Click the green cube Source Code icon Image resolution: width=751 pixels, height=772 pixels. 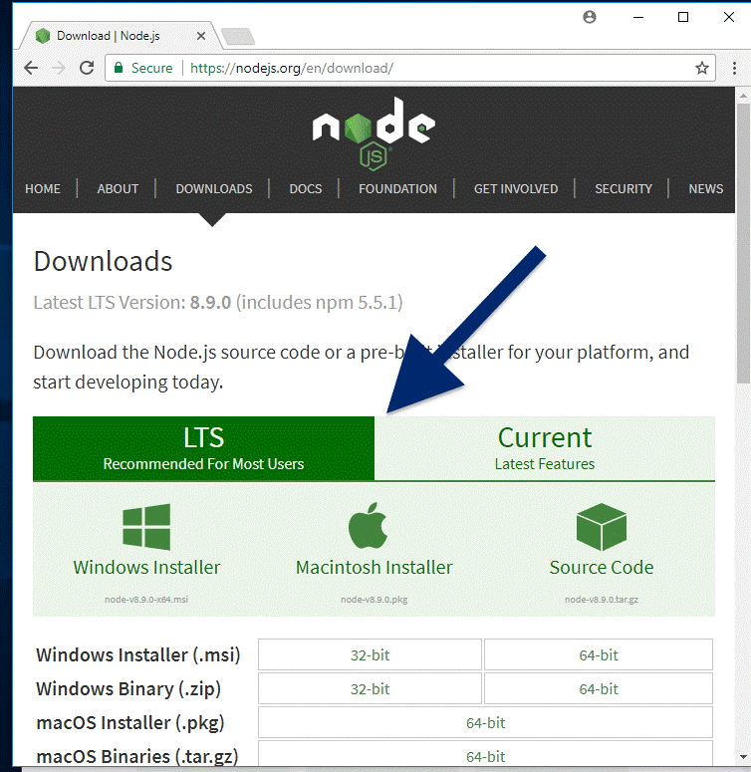click(601, 527)
